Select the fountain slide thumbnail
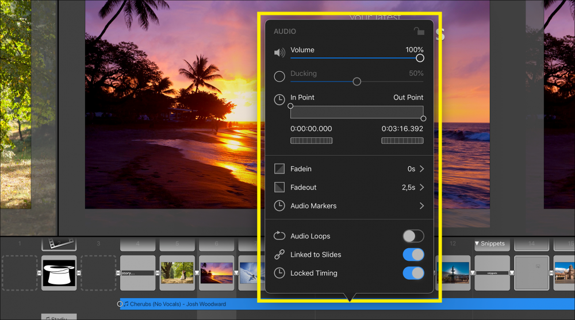 point(453,273)
